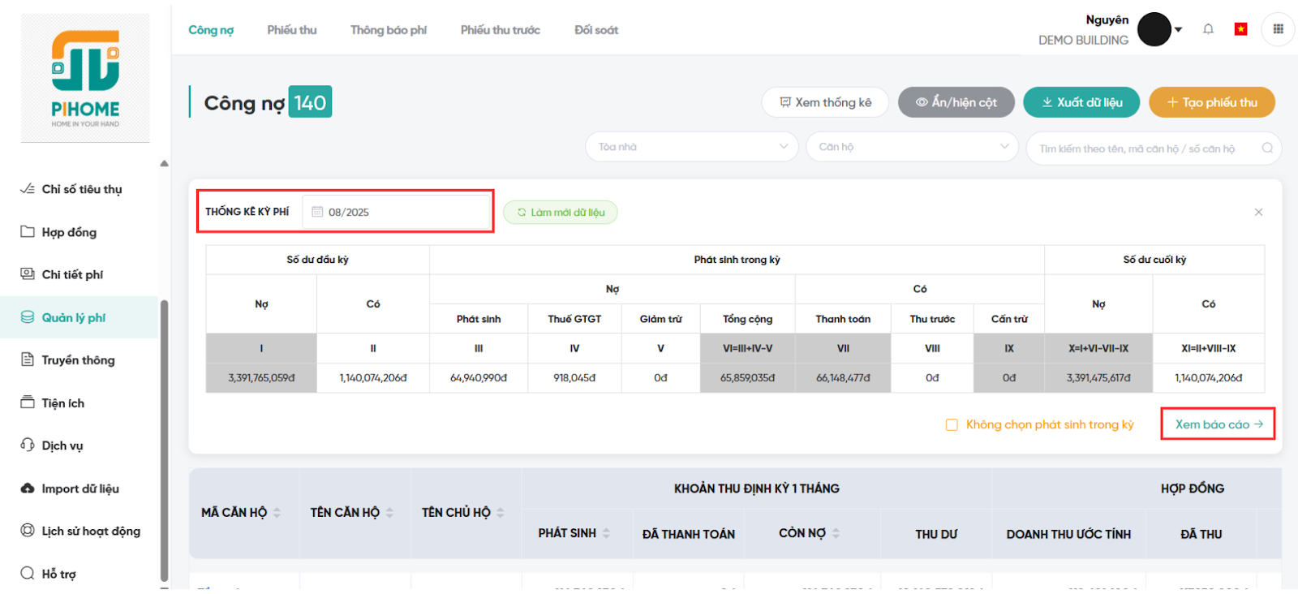
Task: Open the apps grid menu icon
Action: [1278, 29]
